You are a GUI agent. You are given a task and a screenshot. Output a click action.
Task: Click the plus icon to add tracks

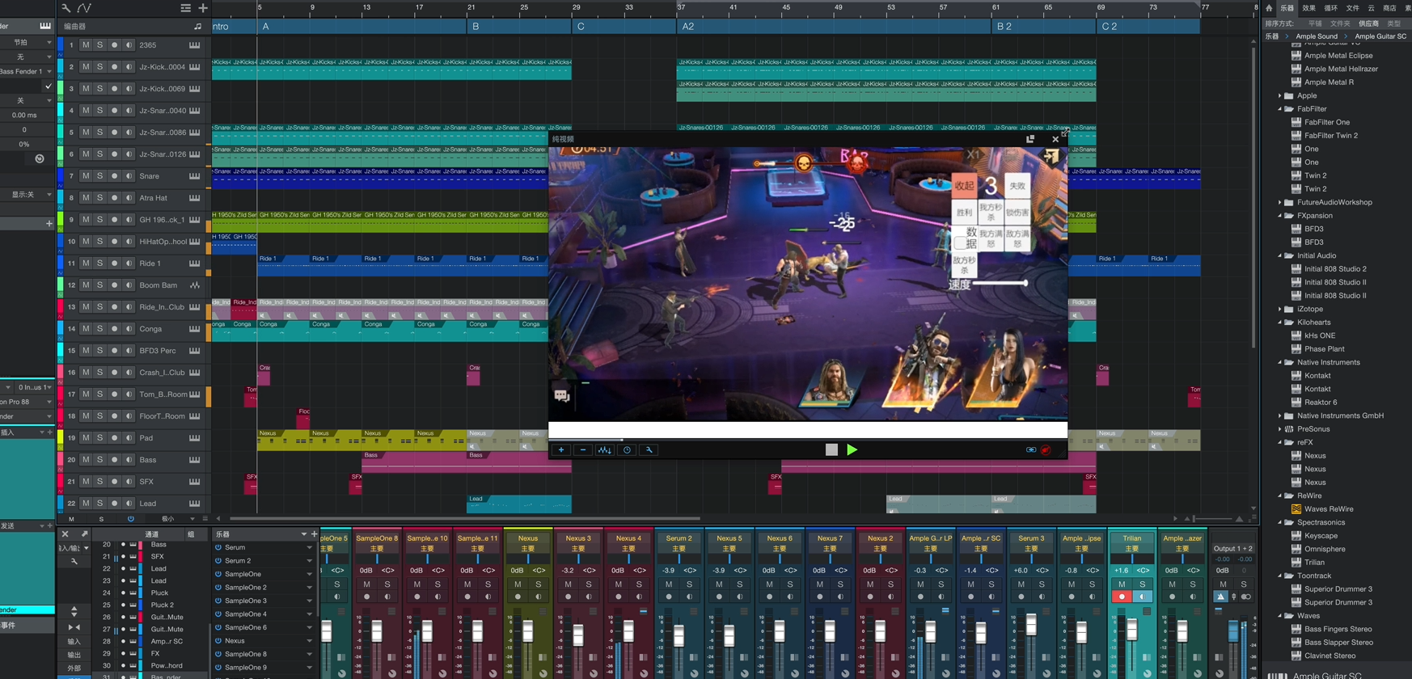203,8
